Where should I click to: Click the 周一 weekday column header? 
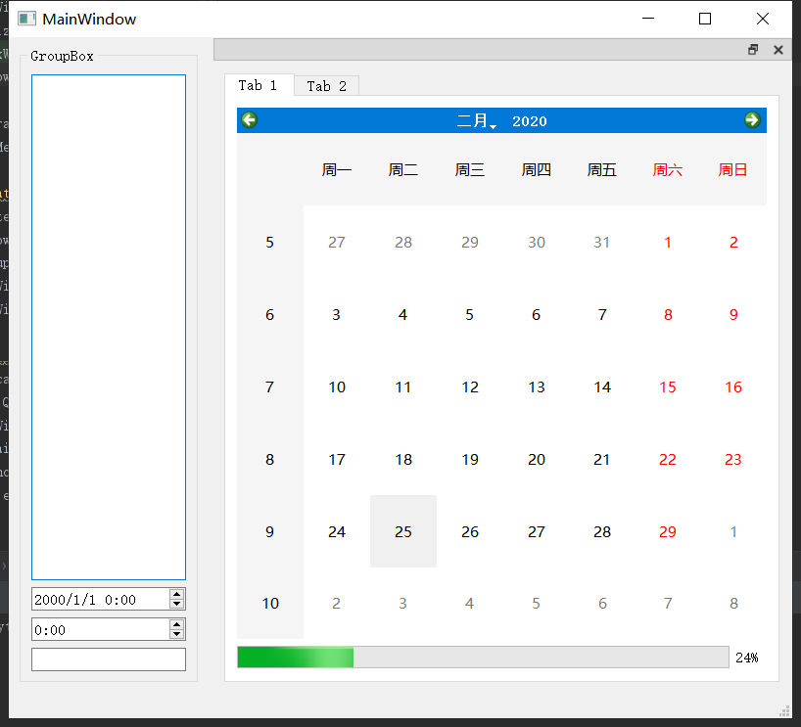coord(336,168)
